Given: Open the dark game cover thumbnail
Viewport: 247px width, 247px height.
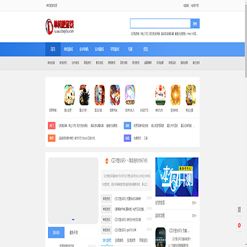Looking at the screenshot, I should coord(161,237).
